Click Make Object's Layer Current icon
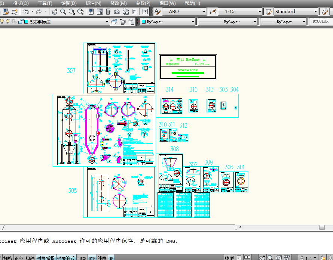Image resolution: width=333 pixels, height=260 pixels. [114, 22]
